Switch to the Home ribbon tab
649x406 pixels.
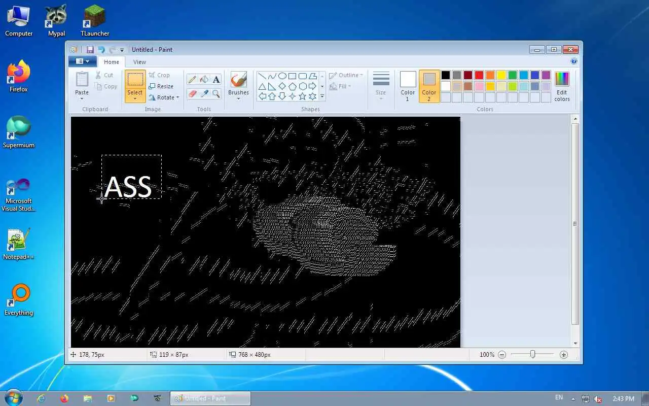point(111,62)
